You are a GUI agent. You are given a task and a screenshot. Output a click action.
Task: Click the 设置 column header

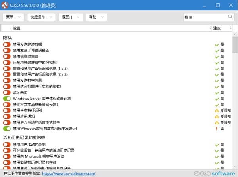(x=17, y=28)
